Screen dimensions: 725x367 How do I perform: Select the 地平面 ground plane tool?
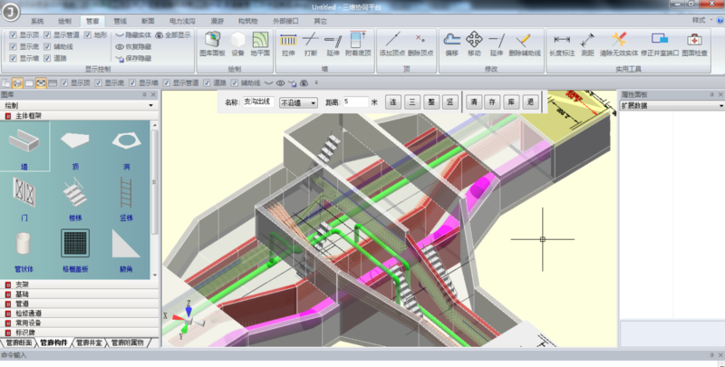click(x=261, y=43)
